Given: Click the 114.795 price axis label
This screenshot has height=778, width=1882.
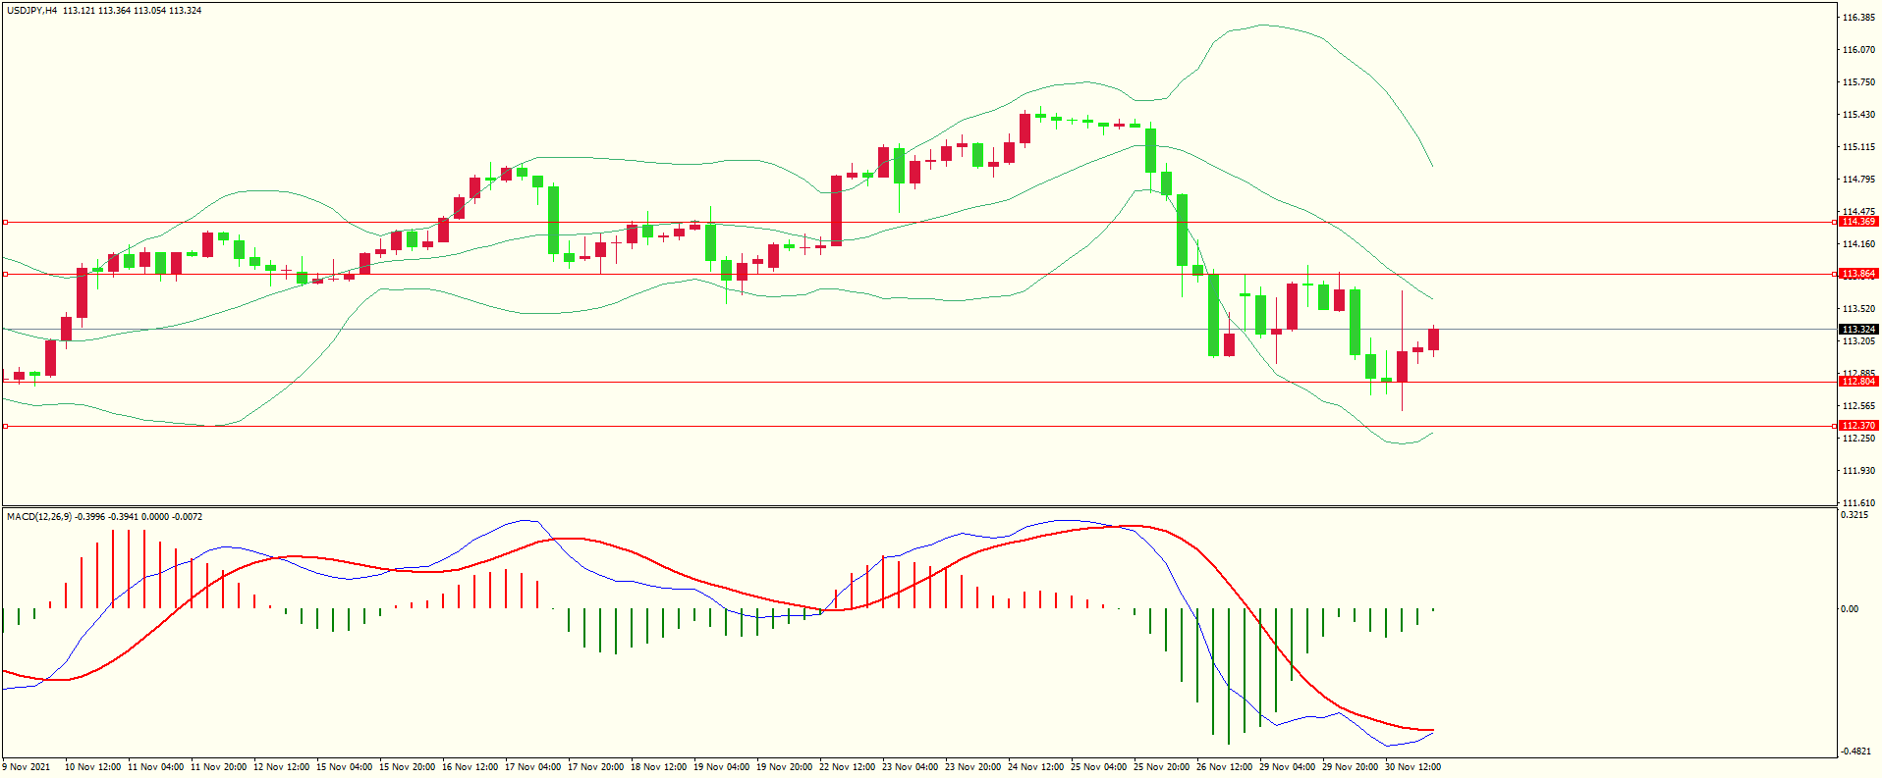Looking at the screenshot, I should coord(1858,180).
